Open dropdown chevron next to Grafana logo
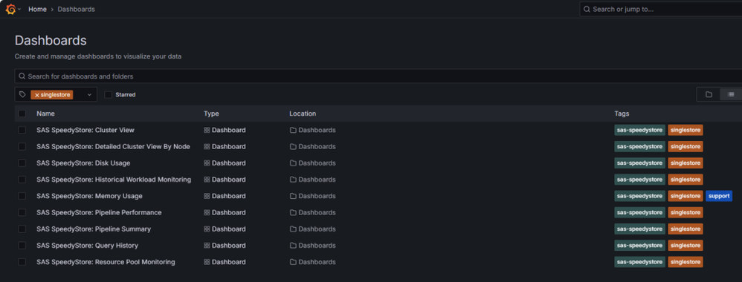This screenshot has height=282, width=742. tap(19, 9)
